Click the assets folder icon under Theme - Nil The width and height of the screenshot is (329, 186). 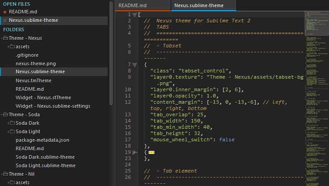[x=13, y=182]
